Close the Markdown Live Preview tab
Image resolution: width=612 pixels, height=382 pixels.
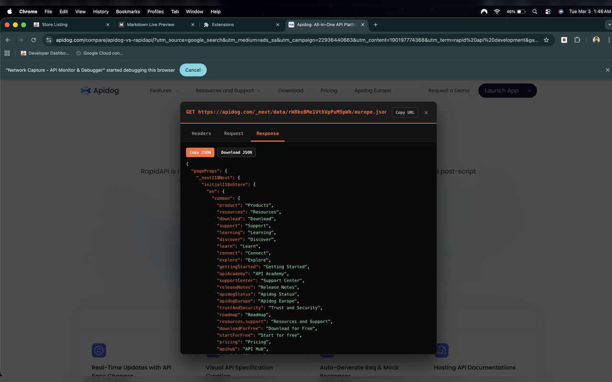[193, 24]
